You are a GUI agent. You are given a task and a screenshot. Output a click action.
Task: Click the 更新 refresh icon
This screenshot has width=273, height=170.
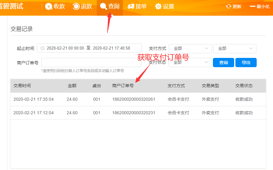click(228, 6)
